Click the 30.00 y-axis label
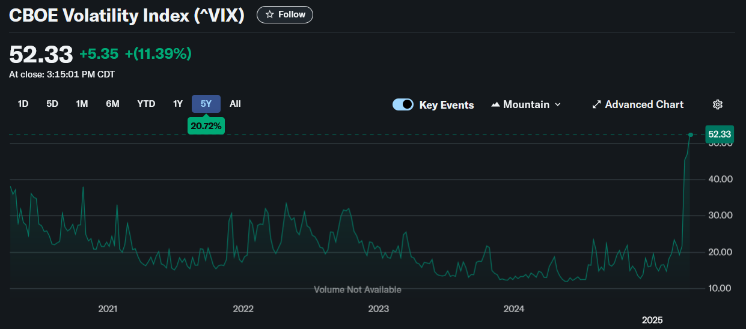 pos(720,216)
